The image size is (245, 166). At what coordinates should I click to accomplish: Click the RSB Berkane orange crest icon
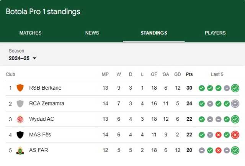pyautogui.click(x=20, y=88)
